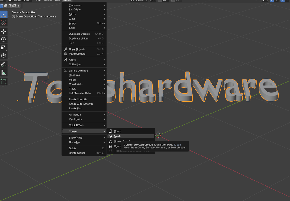Activate the 3D Cursor tool

coord(4,22)
